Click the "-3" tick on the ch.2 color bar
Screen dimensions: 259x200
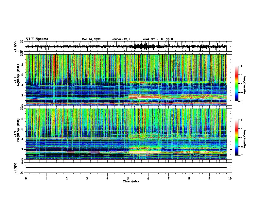coord(241,120)
